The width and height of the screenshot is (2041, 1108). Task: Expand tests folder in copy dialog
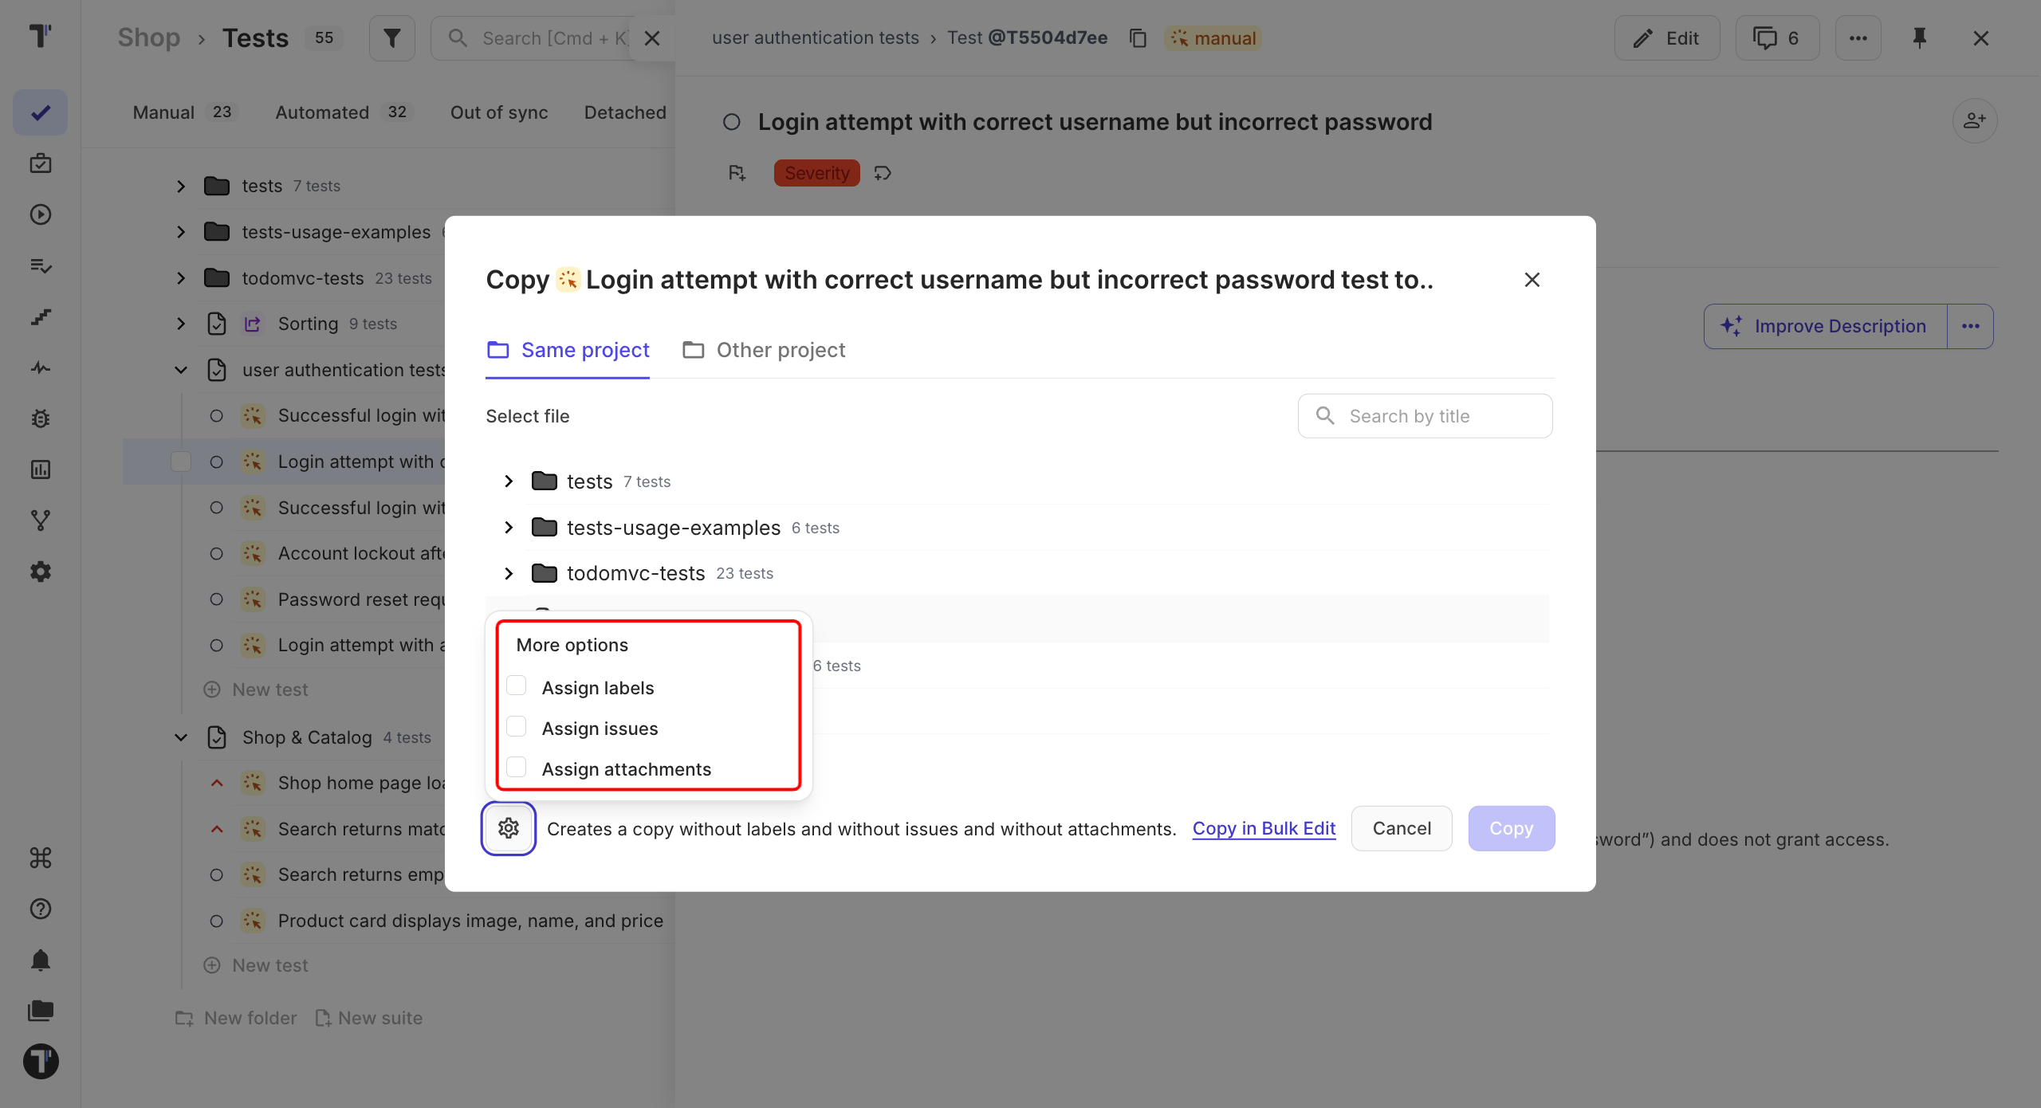click(509, 481)
